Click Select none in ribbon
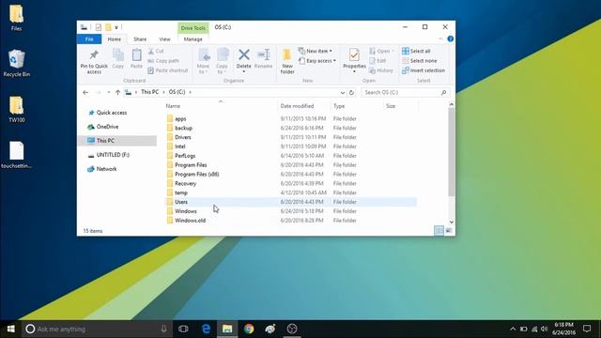 coord(420,60)
